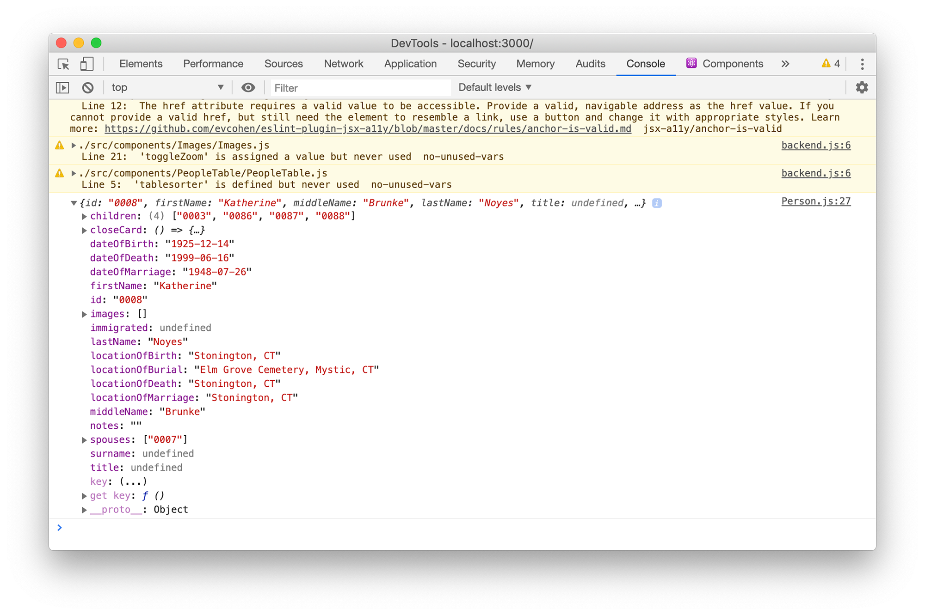Select the inspect element cursor icon
This screenshot has height=615, width=925.
63,64
